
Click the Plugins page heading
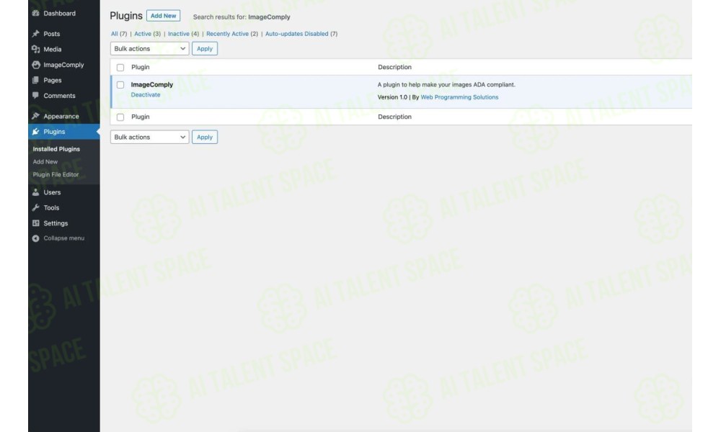pyautogui.click(x=126, y=16)
